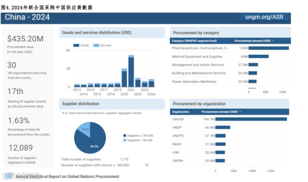Click the Procurement by category heading

click(196, 33)
